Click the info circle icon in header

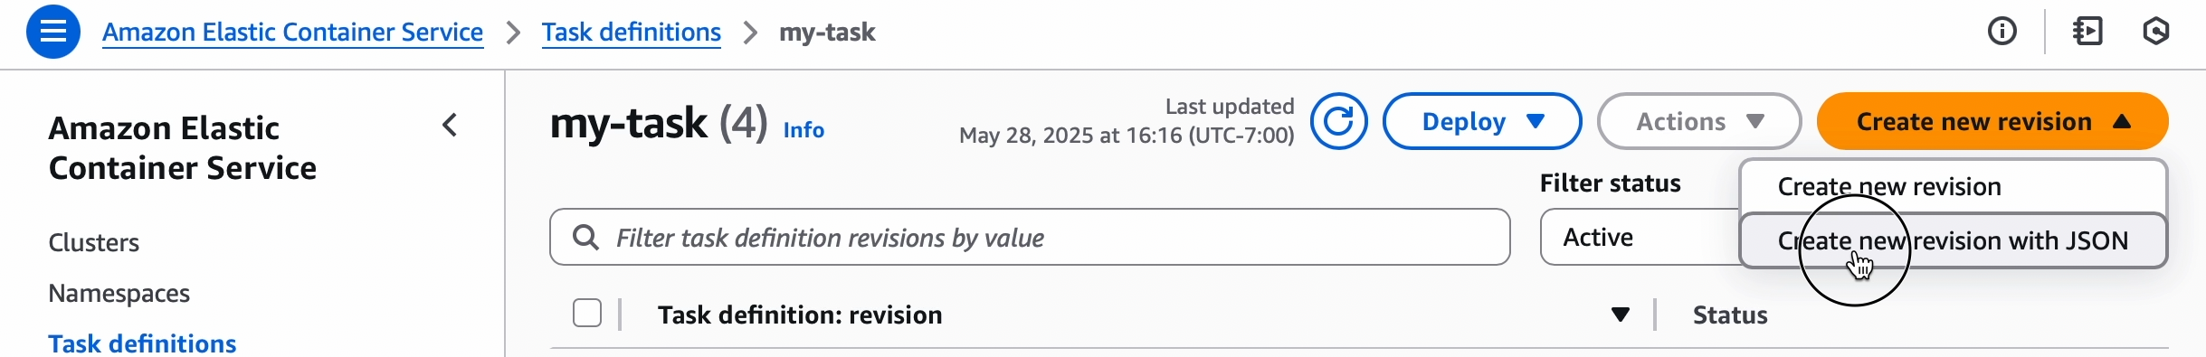coord(2002,32)
